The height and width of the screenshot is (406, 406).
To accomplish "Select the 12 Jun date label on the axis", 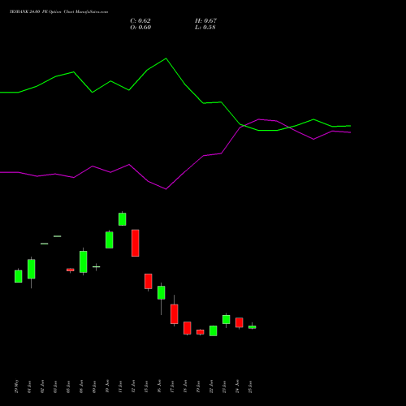I will tap(133, 387).
